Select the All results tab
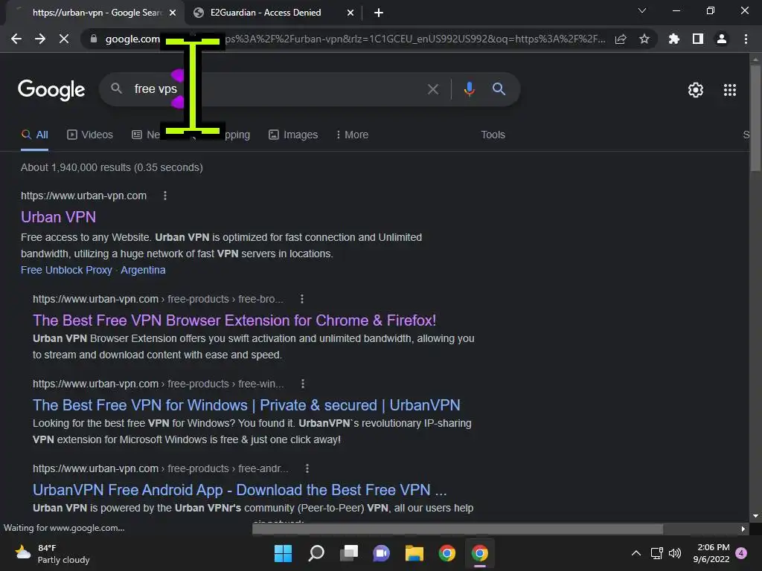762x571 pixels. (x=34, y=135)
